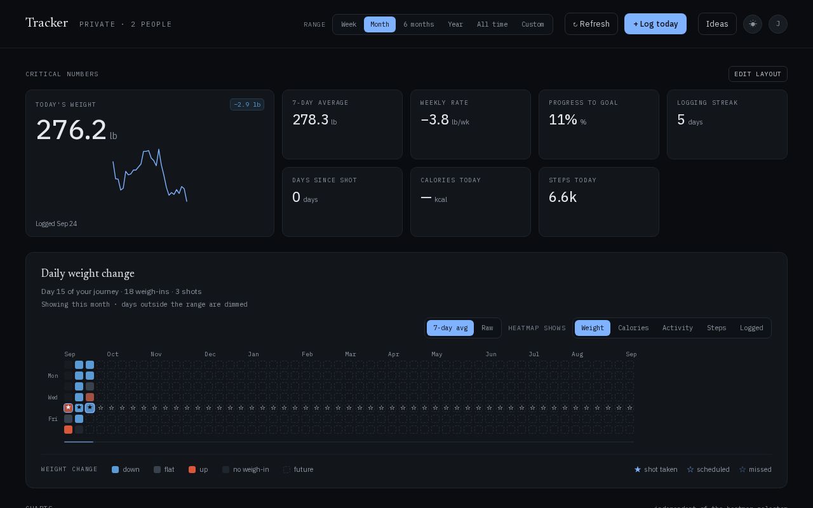Click the blue range indicator bar under the heatmap

79,441
